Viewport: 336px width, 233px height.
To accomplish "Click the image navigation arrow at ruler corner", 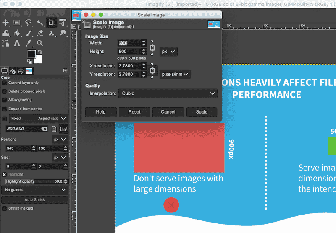I will [74, 26].
